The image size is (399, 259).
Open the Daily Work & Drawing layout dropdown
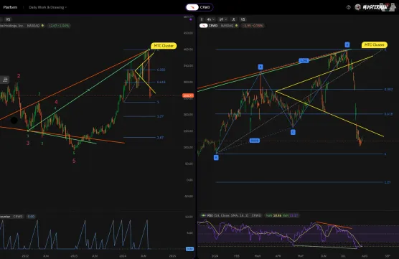tap(47, 7)
